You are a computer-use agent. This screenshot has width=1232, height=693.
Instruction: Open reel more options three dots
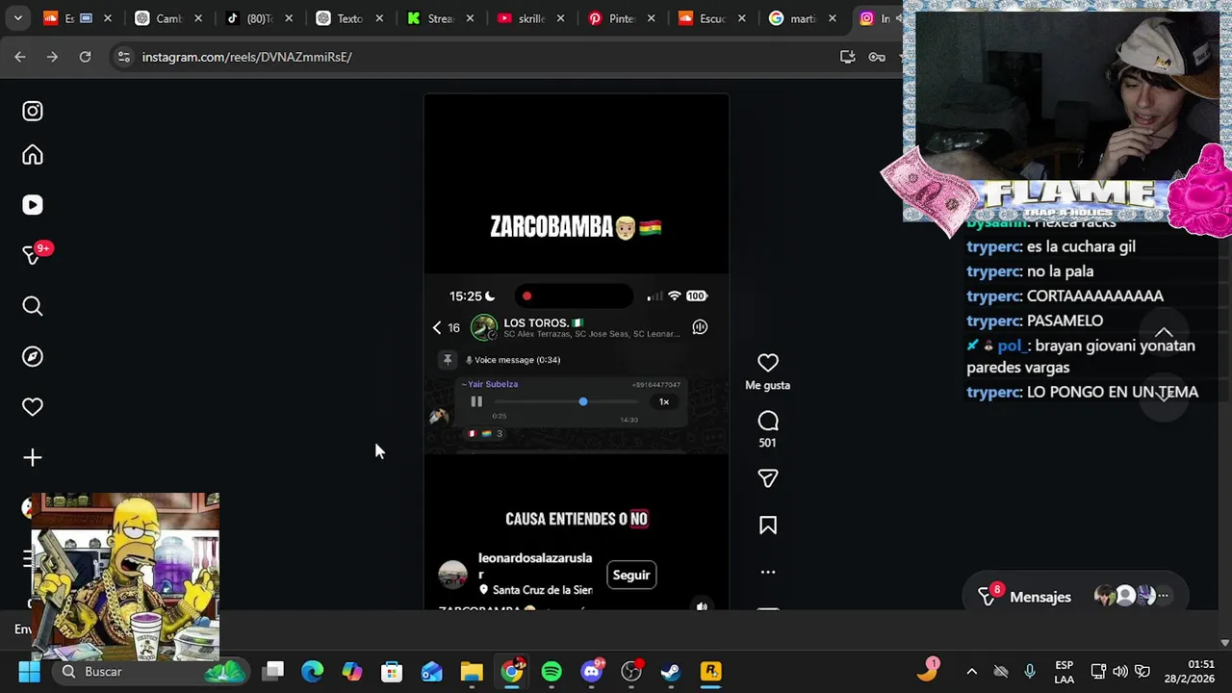click(x=767, y=572)
